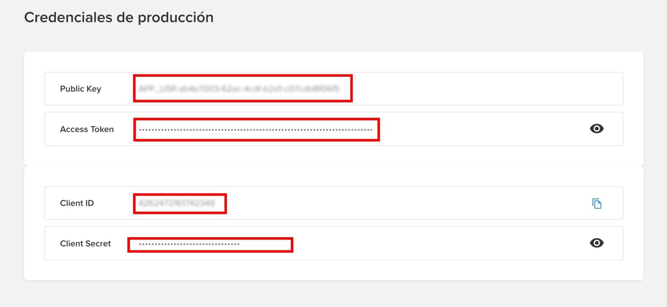This screenshot has width=667, height=307.
Task: Click the white card padding below the Access Token row
Action: pos(333,156)
